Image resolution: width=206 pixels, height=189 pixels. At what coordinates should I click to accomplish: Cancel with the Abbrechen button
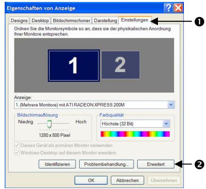(127, 180)
